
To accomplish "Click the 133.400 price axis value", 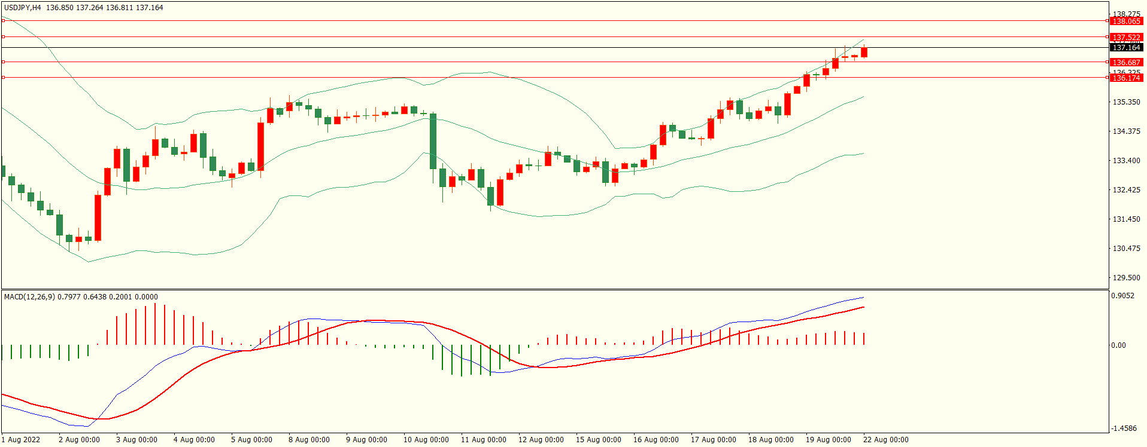I will click(x=1125, y=161).
